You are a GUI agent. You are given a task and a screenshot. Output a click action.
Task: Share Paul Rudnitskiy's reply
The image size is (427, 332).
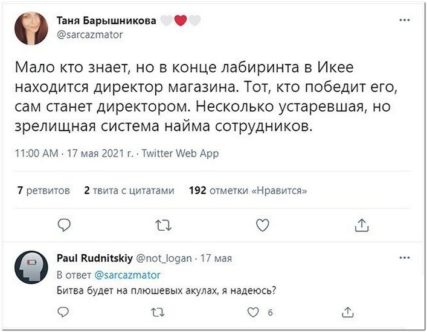click(348, 312)
